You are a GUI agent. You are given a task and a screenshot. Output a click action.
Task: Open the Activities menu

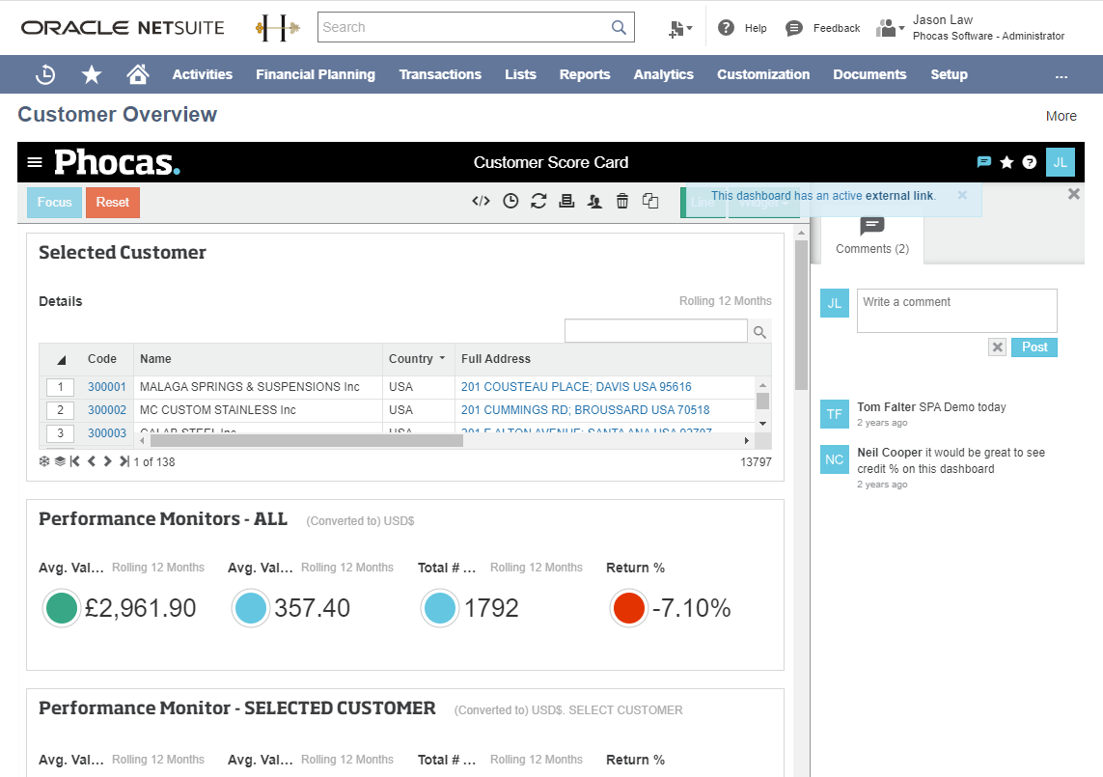203,74
